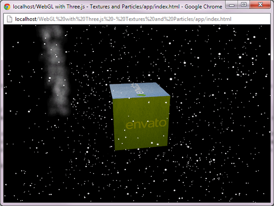Click the smoke particle column
The height and width of the screenshot is (206, 274).
point(54,71)
